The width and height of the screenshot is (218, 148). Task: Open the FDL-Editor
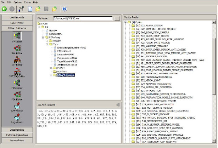click(x=17, y=95)
